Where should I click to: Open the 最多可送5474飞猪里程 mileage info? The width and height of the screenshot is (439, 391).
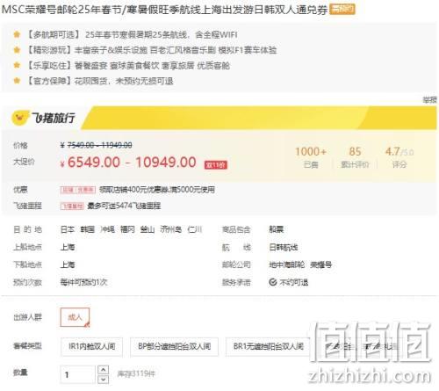tap(124, 206)
